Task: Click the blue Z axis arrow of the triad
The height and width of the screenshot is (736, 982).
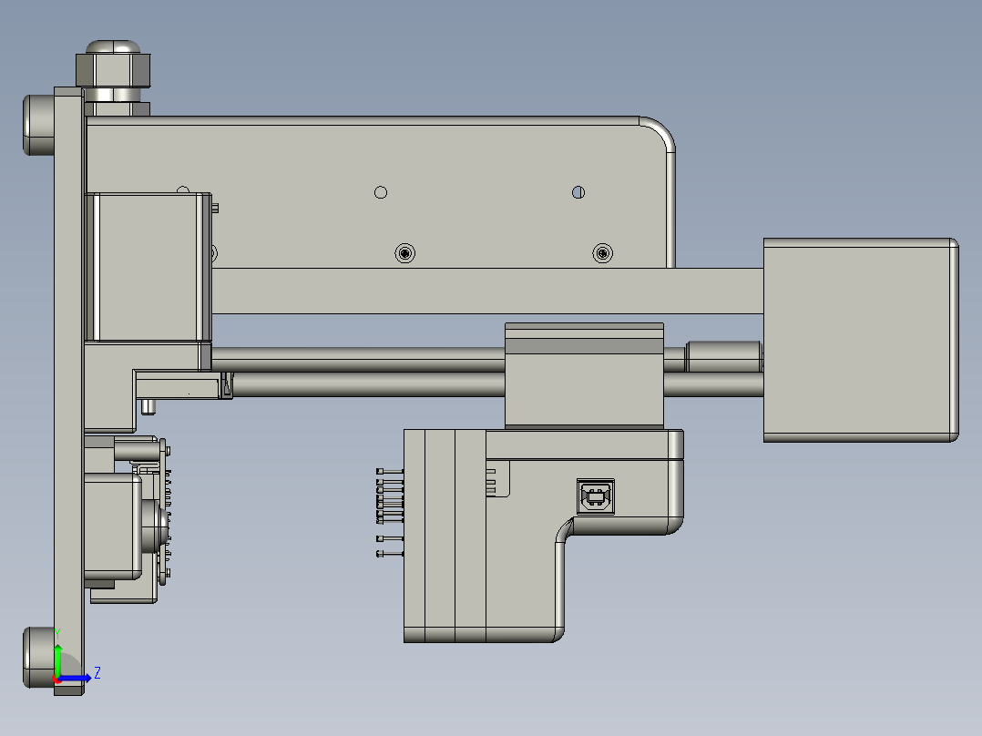Action: pyautogui.click(x=79, y=677)
